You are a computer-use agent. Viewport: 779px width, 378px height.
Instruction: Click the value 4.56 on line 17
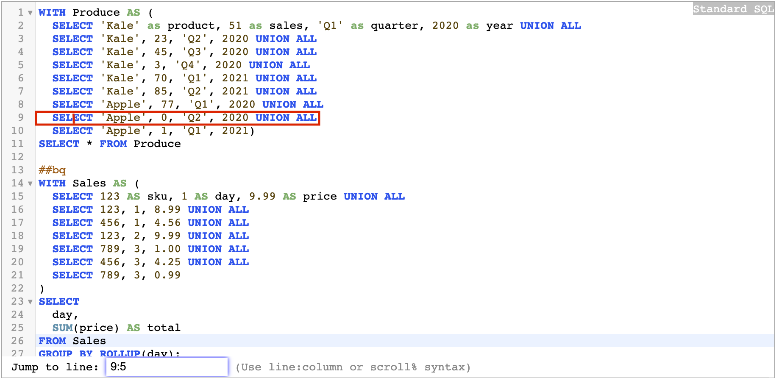(167, 223)
